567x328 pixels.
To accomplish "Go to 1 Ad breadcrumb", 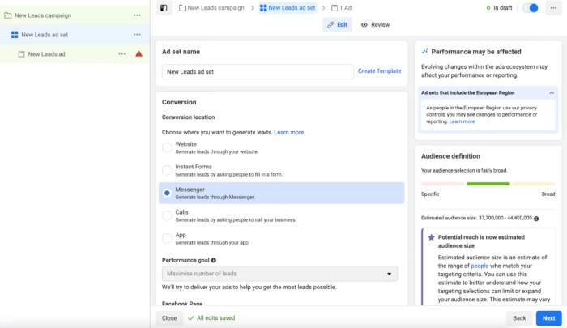I will [x=341, y=8].
